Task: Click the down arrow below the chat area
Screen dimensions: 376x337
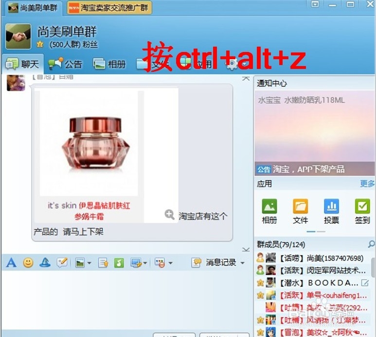Action: pyautogui.click(x=246, y=250)
